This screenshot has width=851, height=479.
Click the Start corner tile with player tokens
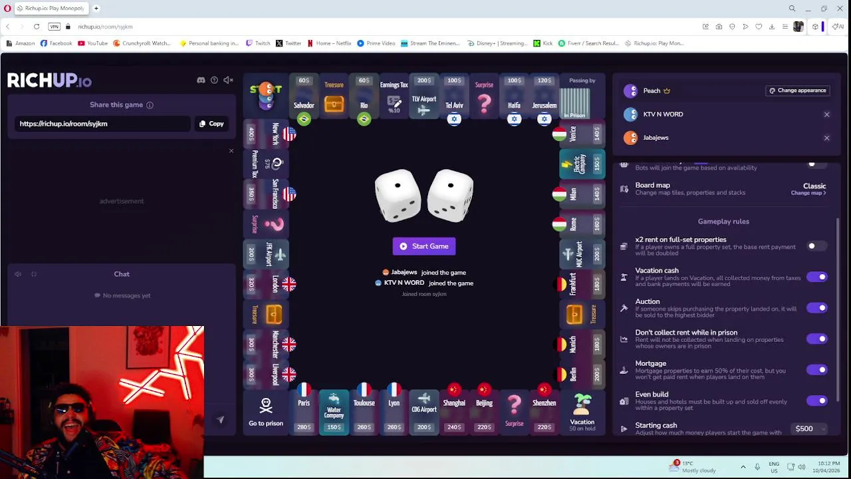point(266,97)
